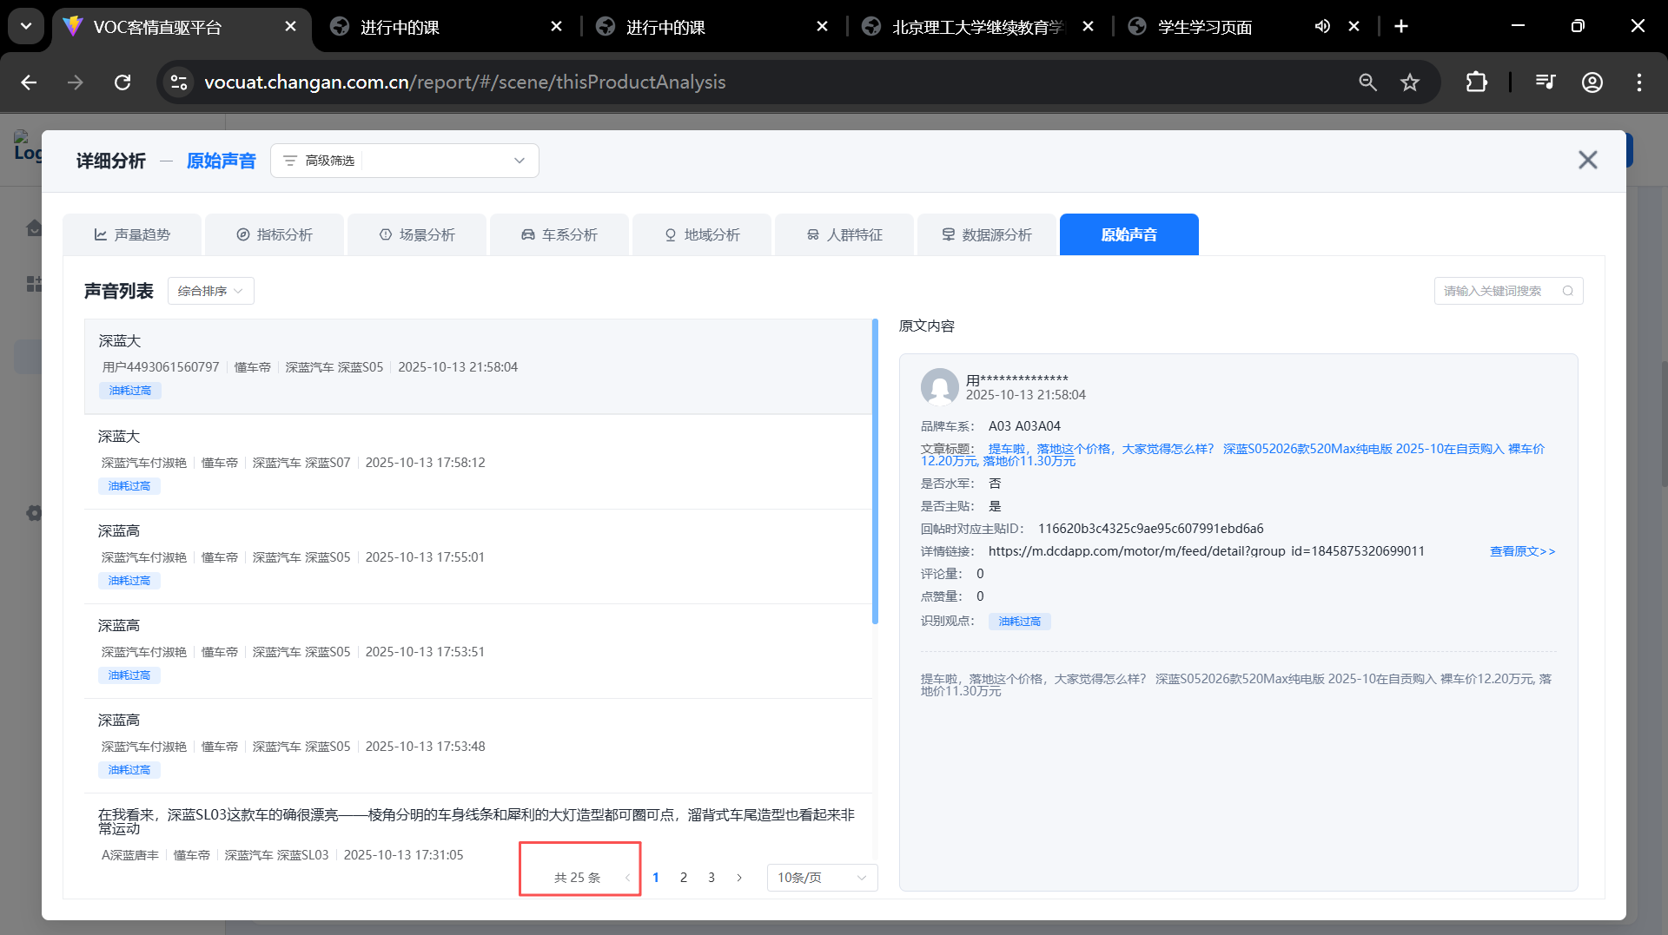Click next page arrow in pagination
The width and height of the screenshot is (1668, 935).
tap(739, 878)
